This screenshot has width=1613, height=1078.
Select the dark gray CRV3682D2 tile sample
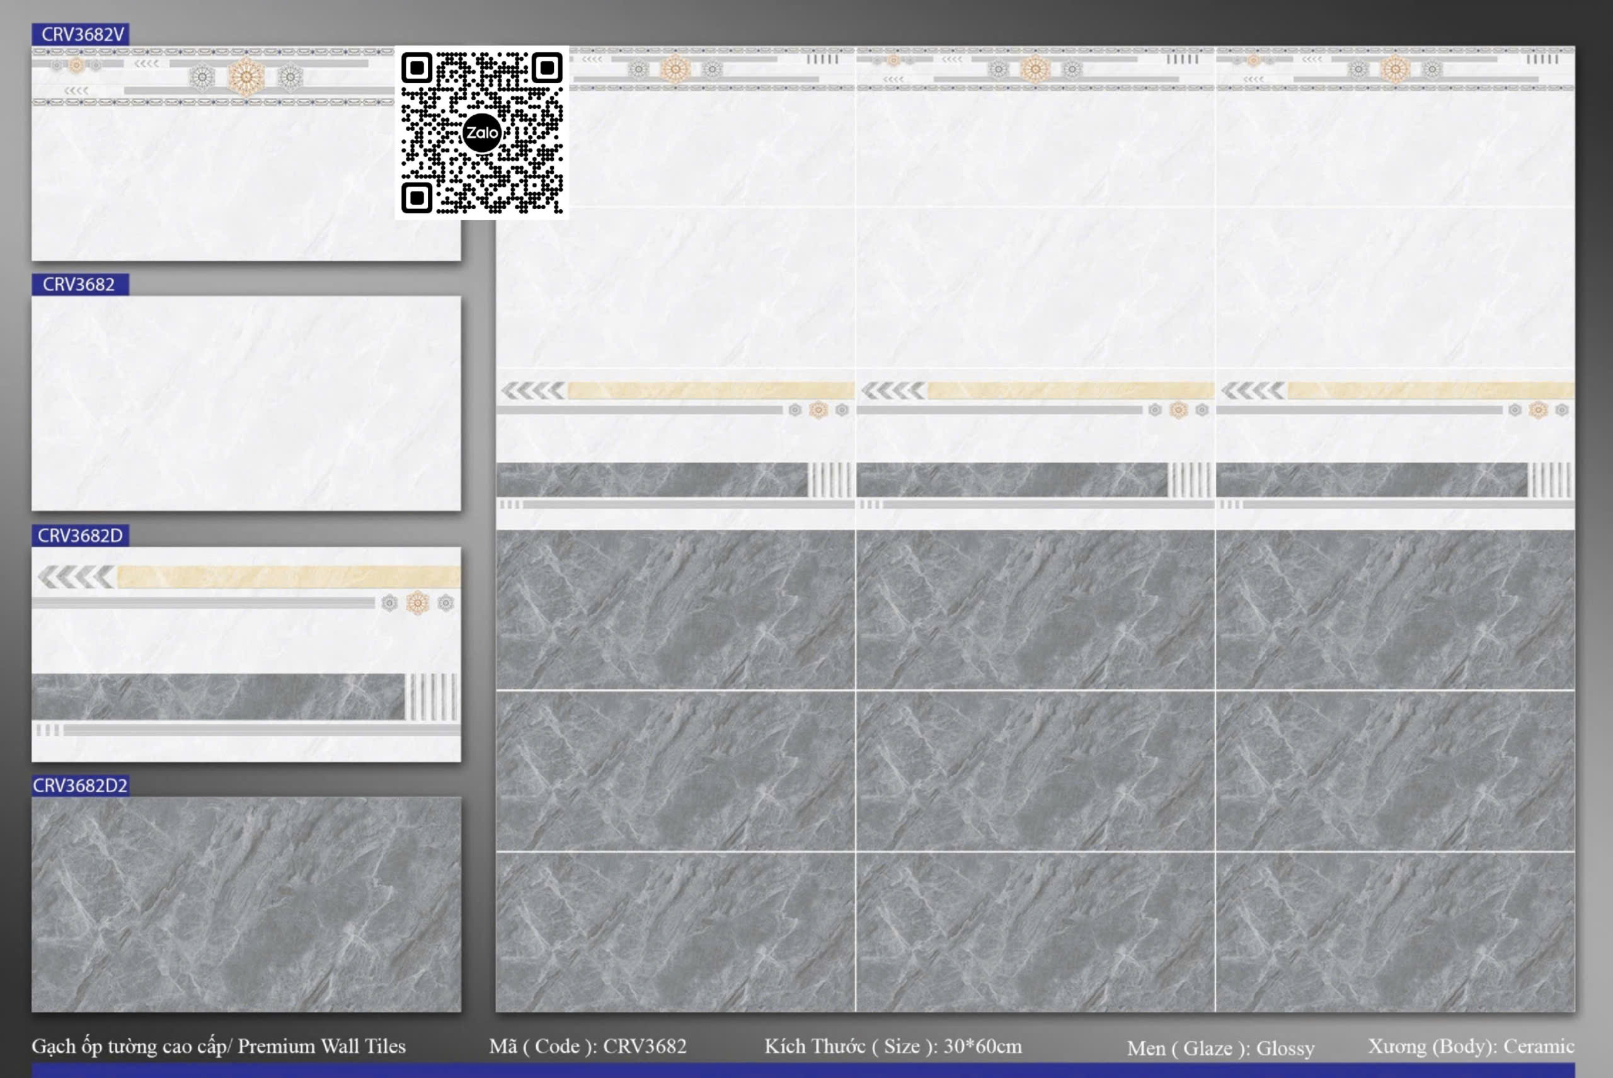[x=246, y=904]
